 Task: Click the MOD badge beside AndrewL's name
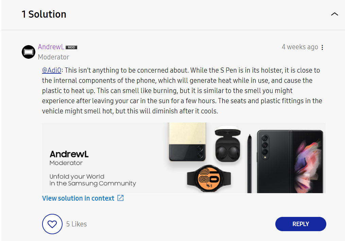[x=71, y=47]
